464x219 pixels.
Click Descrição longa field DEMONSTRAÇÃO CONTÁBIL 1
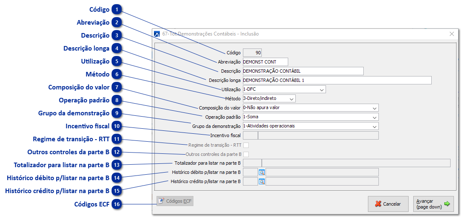(x=337, y=80)
